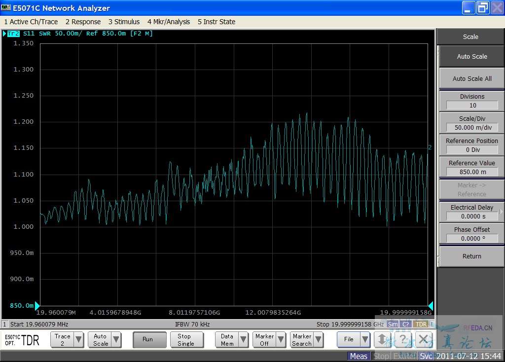This screenshot has height=362, width=505.
Task: Click the TDR toolbar Auto Scale button
Action: pyautogui.click(x=100, y=340)
